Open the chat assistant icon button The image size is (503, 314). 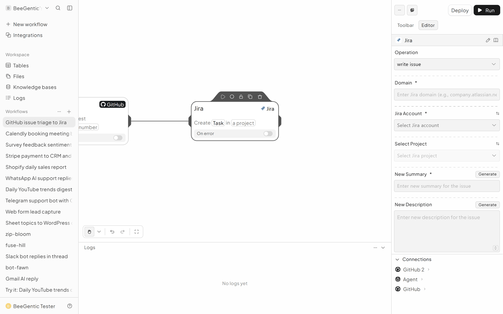(x=412, y=10)
